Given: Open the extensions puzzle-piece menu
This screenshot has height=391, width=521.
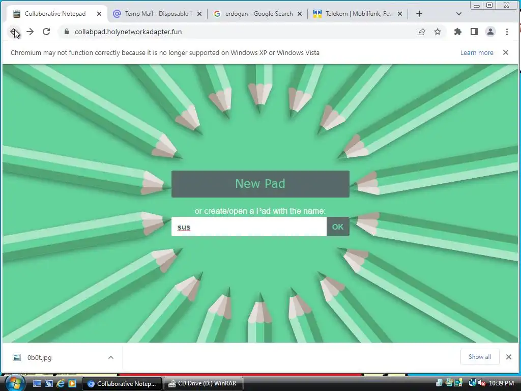Looking at the screenshot, I should point(457,32).
